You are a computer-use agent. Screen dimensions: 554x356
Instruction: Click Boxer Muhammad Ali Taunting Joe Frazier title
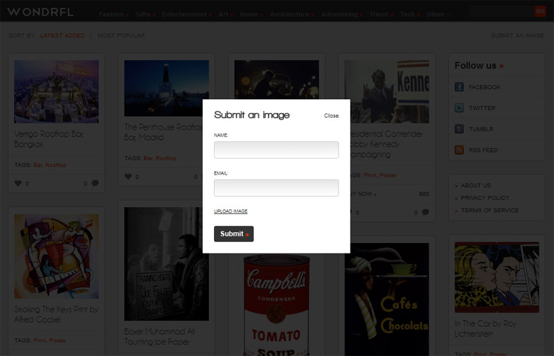coord(159,336)
